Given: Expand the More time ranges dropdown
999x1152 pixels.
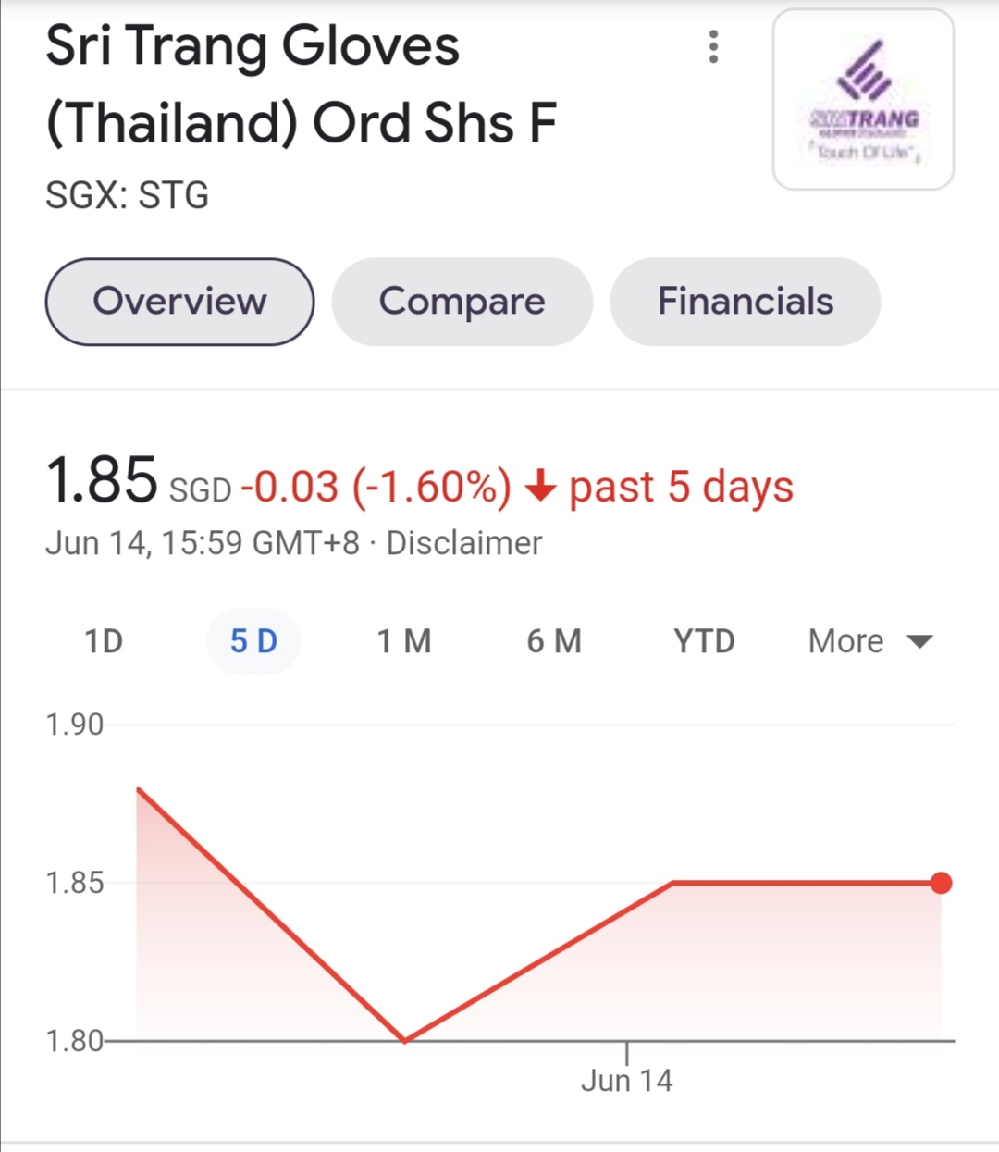Looking at the screenshot, I should coord(845,641).
